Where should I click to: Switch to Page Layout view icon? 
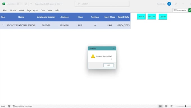(x=166, y=106)
